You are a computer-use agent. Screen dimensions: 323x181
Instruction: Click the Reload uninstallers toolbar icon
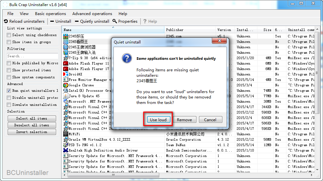[6, 21]
